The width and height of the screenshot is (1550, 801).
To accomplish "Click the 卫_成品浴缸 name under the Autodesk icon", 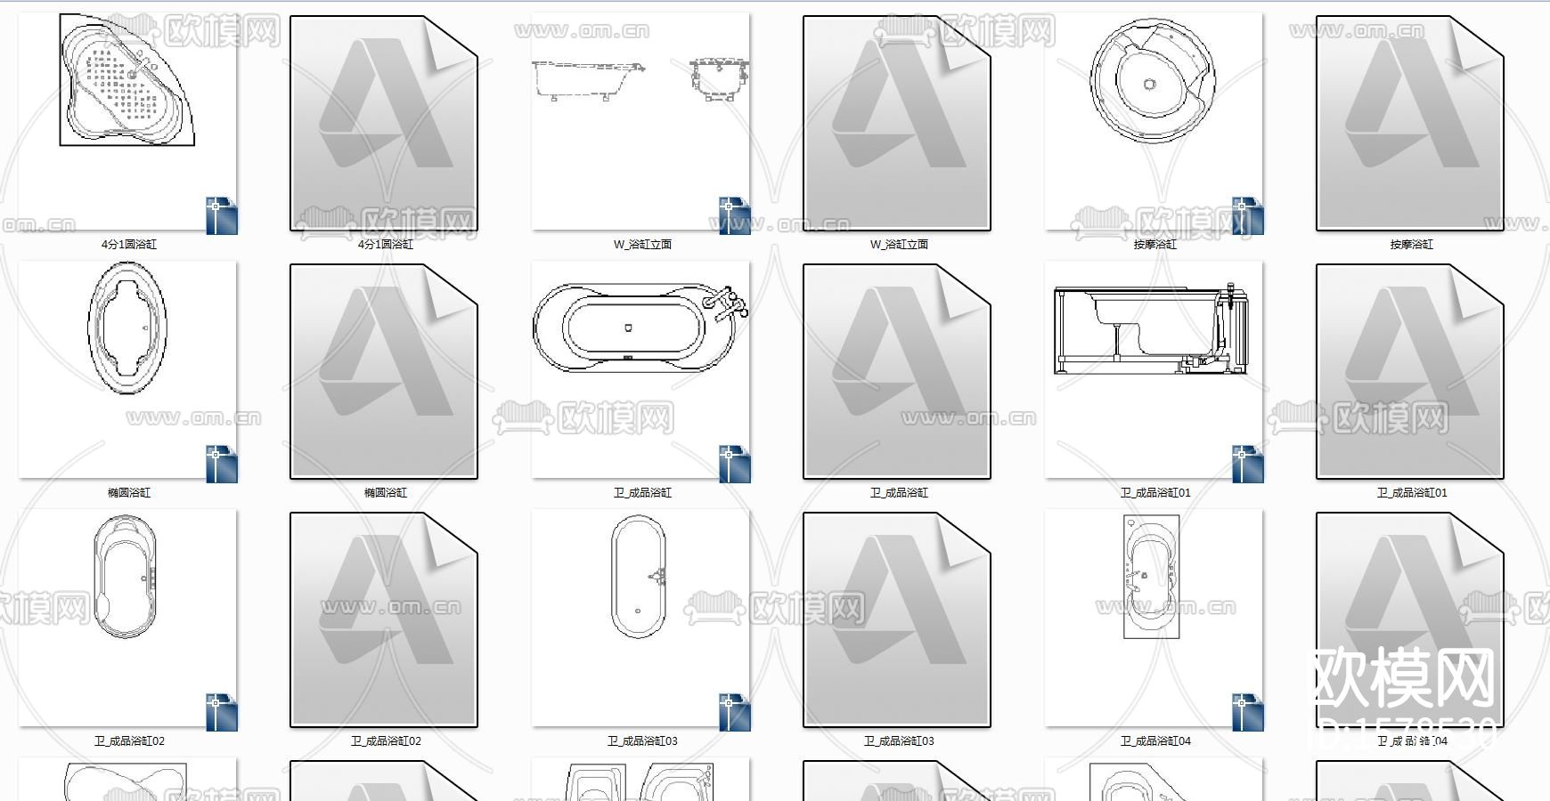I will tap(899, 492).
